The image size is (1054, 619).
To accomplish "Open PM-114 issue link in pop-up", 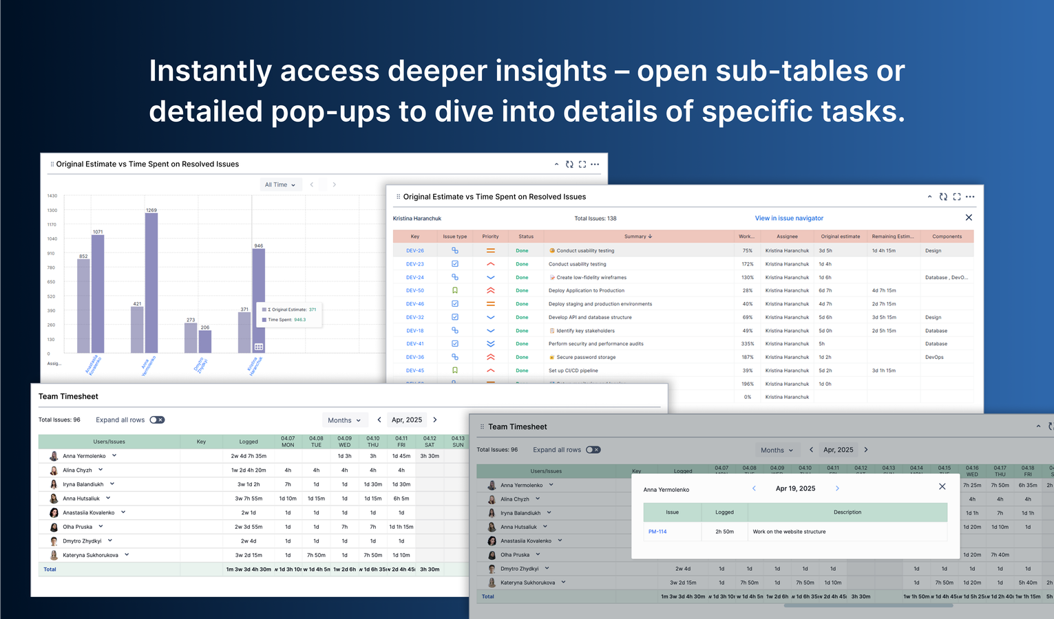I will tap(657, 532).
